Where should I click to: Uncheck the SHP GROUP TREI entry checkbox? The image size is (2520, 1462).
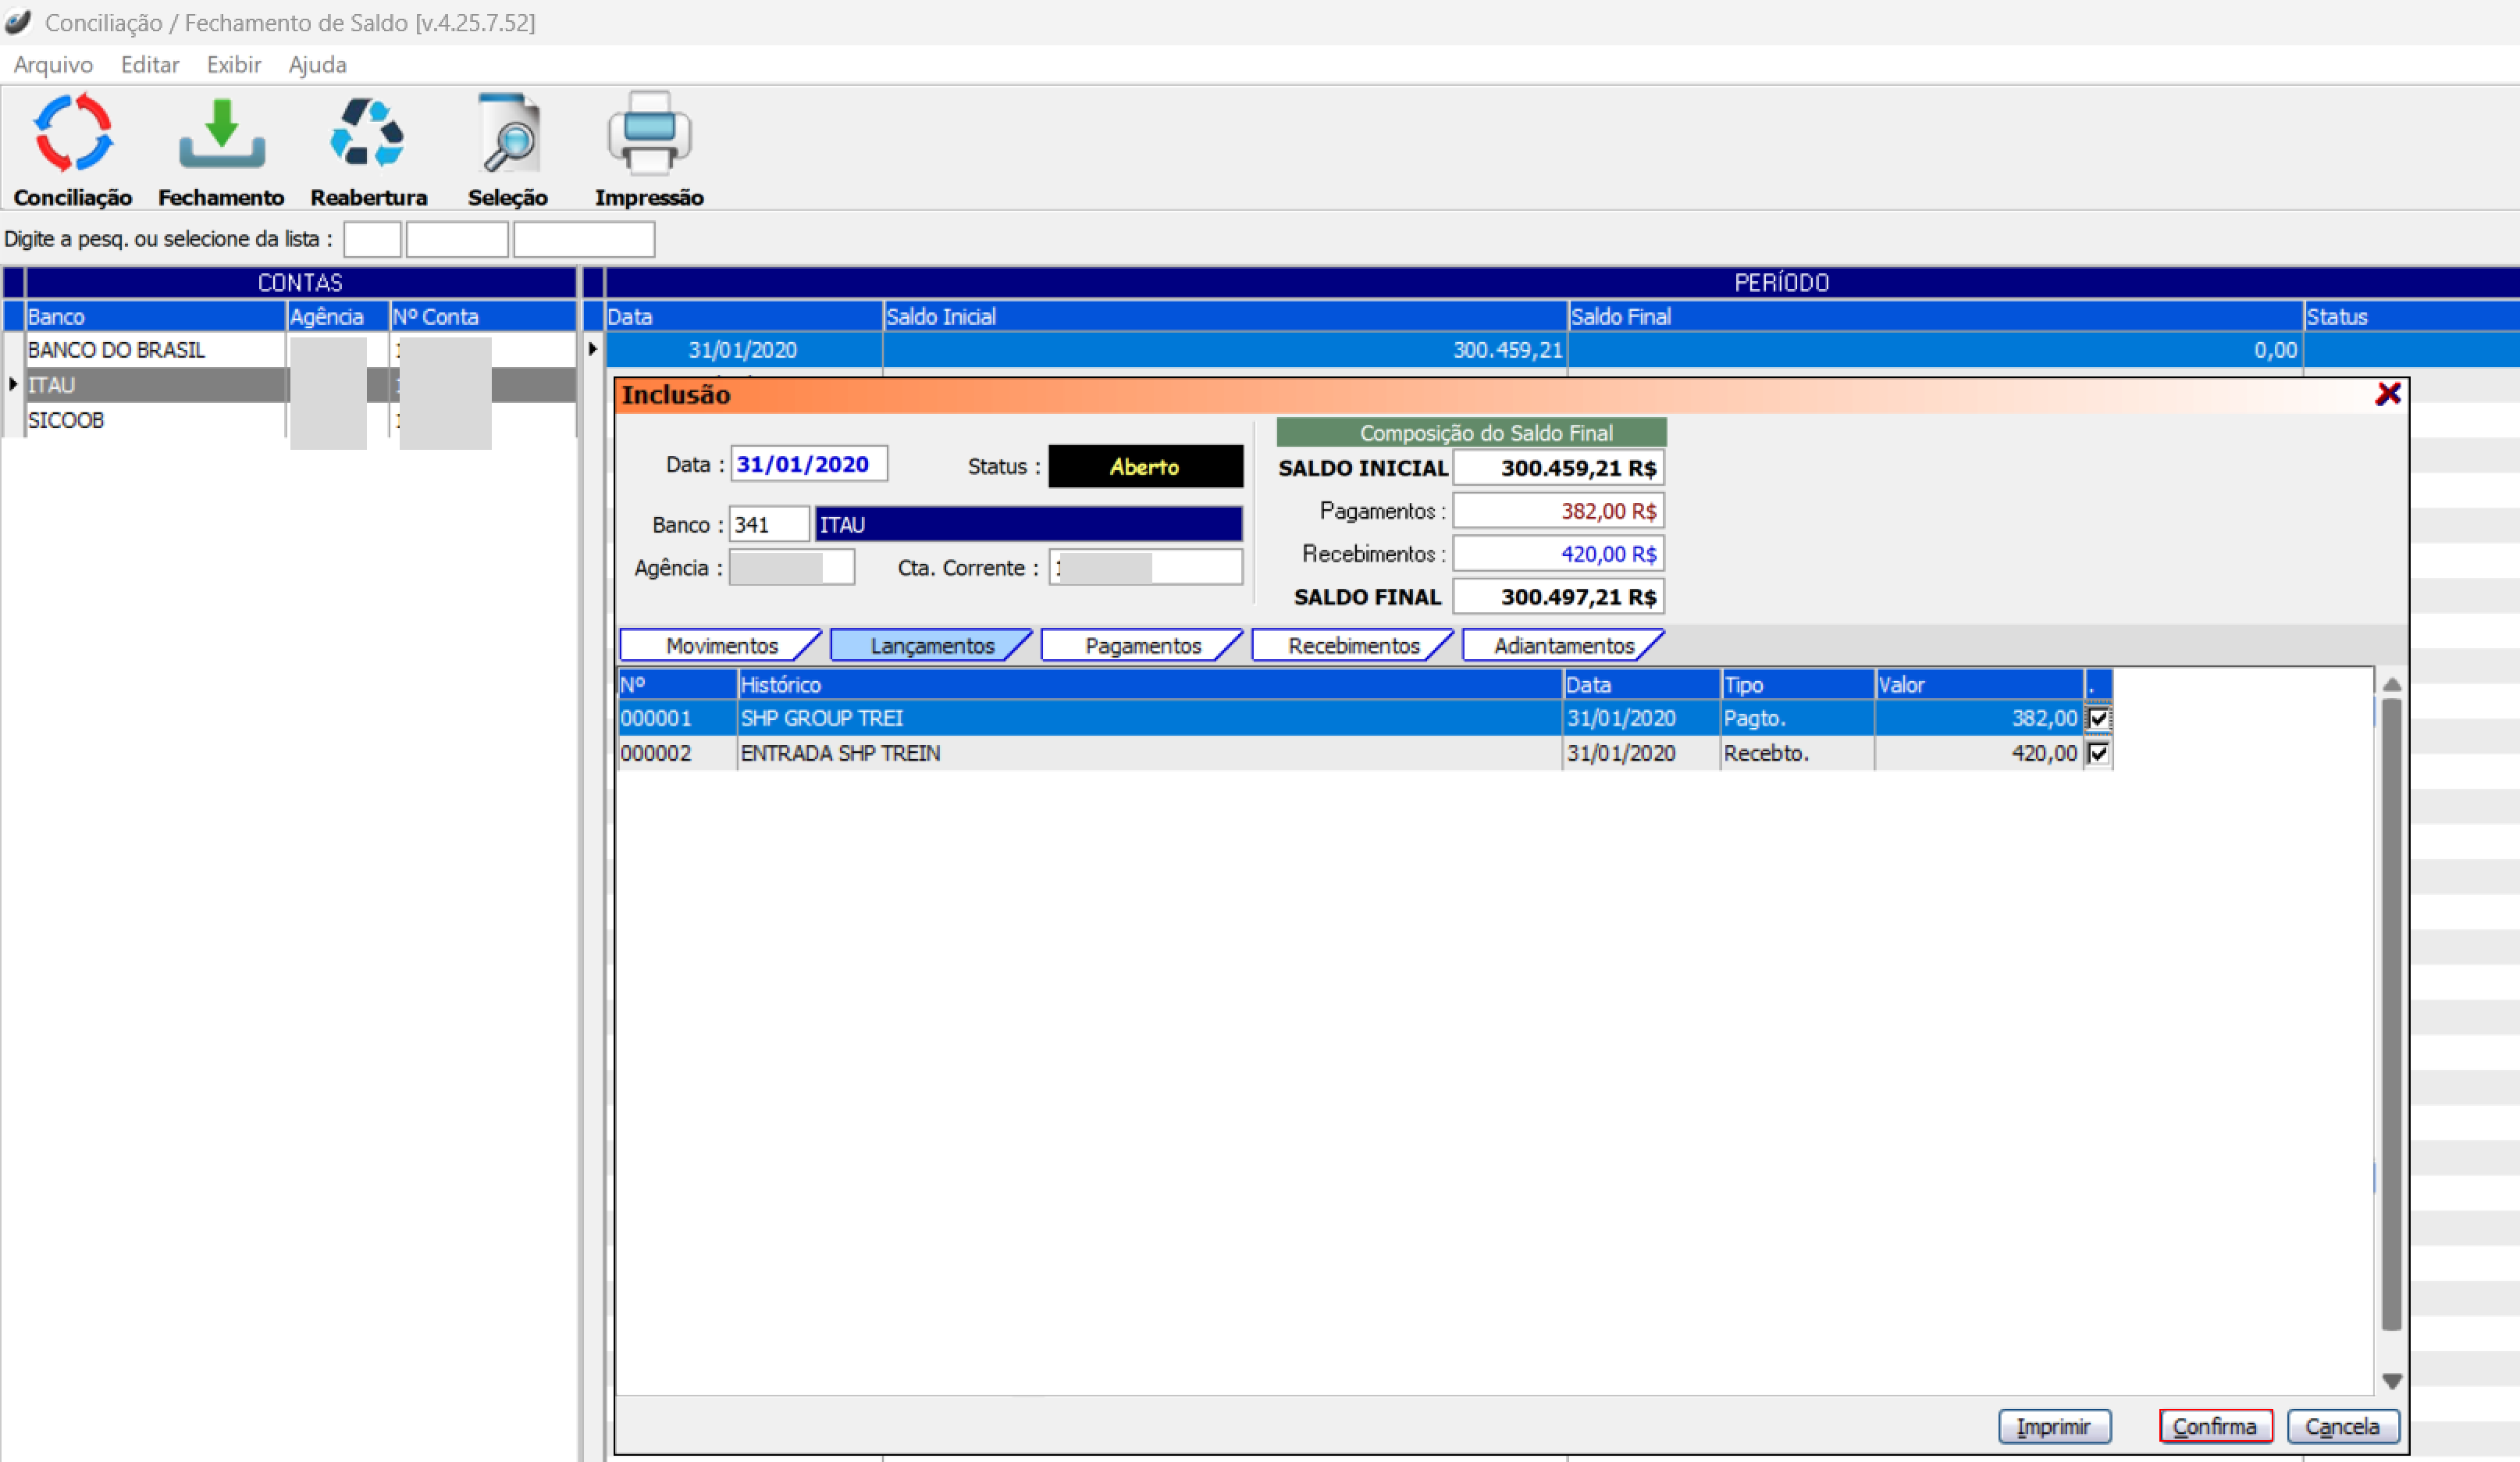tap(2098, 719)
